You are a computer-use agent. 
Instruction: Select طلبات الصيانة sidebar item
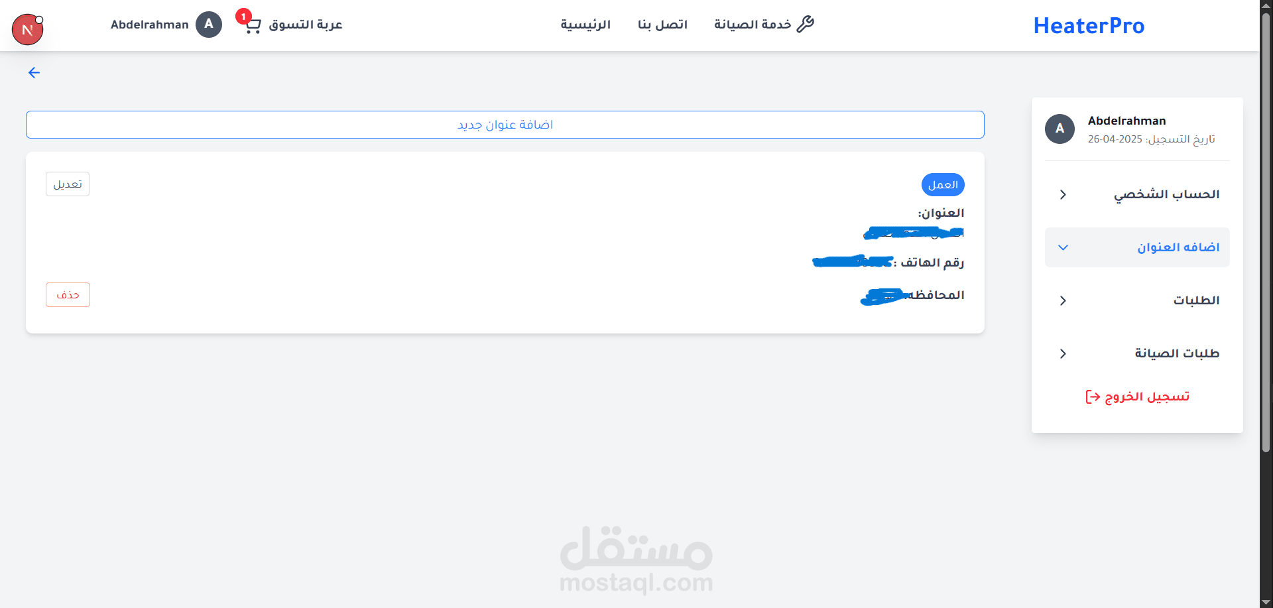coord(1137,353)
